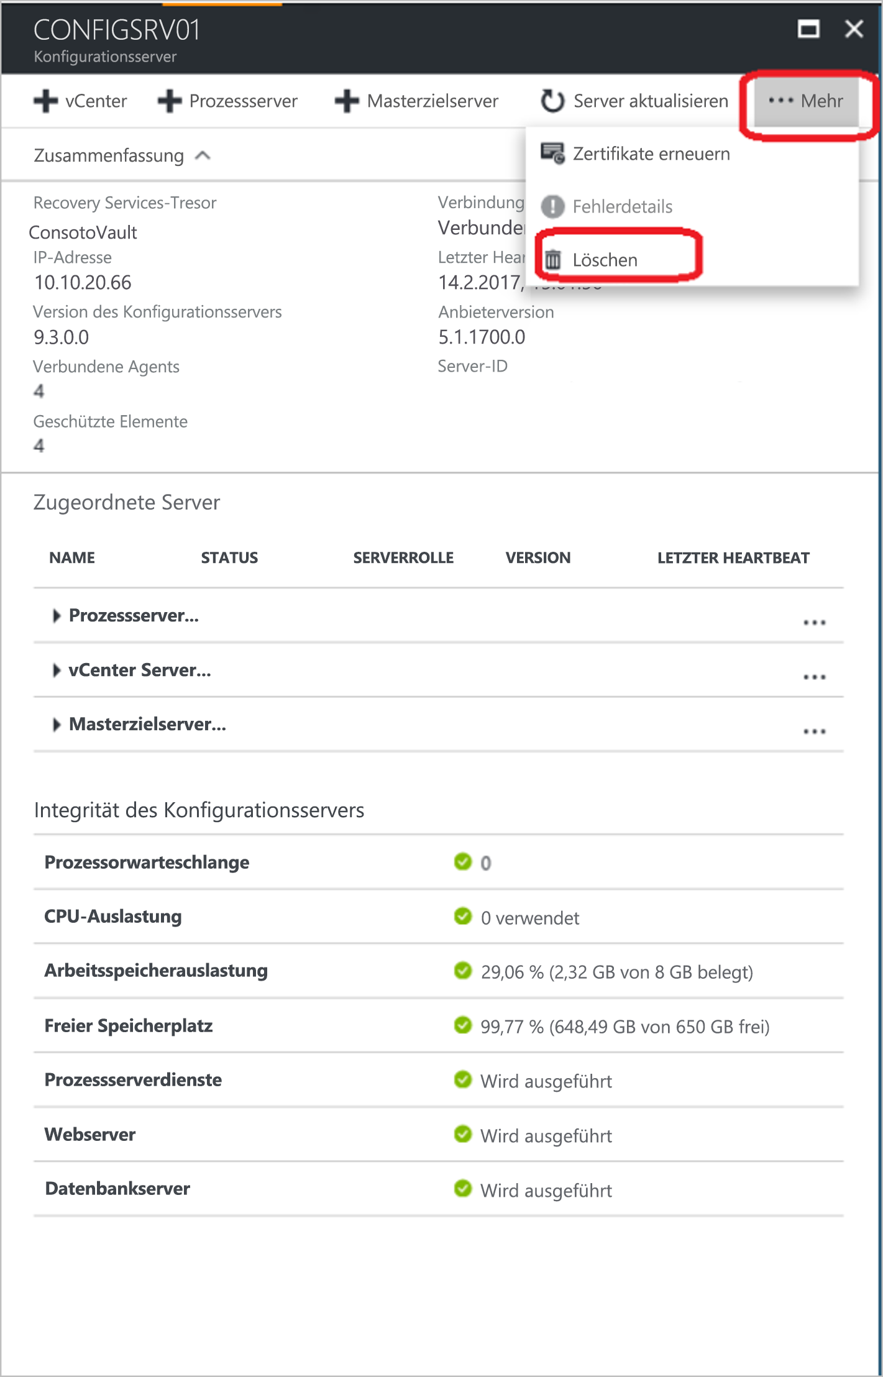883x1377 pixels.
Task: Sort by VERSION column header
Action: (538, 558)
